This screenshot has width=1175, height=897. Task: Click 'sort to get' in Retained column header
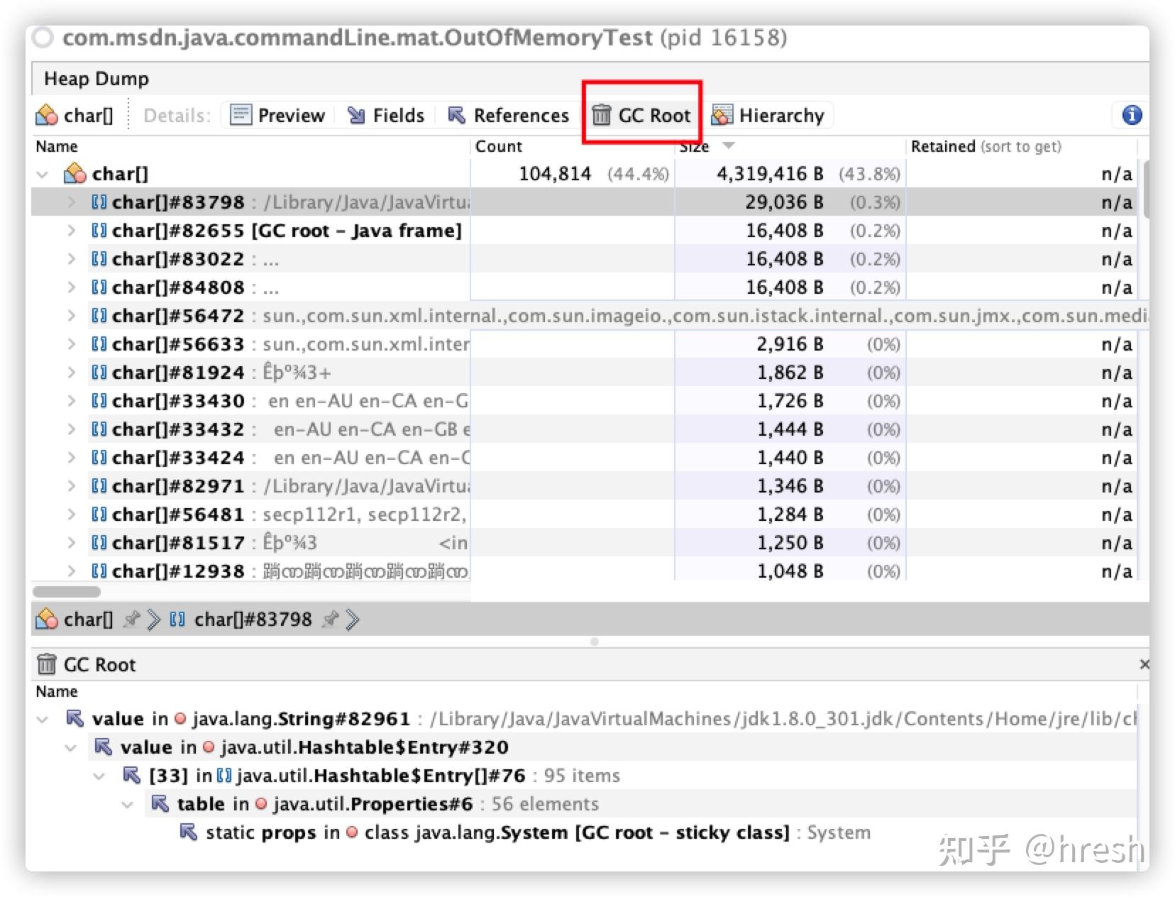[1022, 146]
